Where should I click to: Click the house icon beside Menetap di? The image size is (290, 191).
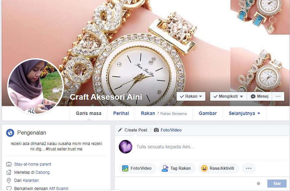[9, 172]
